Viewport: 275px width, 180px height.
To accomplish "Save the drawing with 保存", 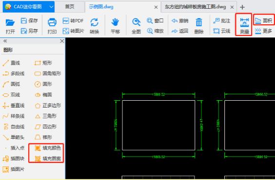I will pos(29,20).
